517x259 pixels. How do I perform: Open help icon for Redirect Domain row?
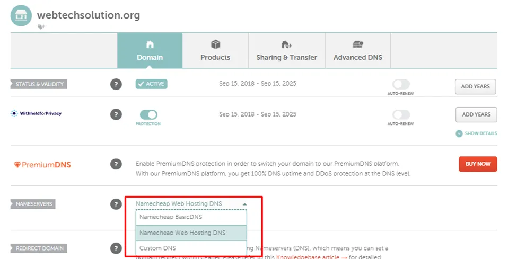pos(116,248)
